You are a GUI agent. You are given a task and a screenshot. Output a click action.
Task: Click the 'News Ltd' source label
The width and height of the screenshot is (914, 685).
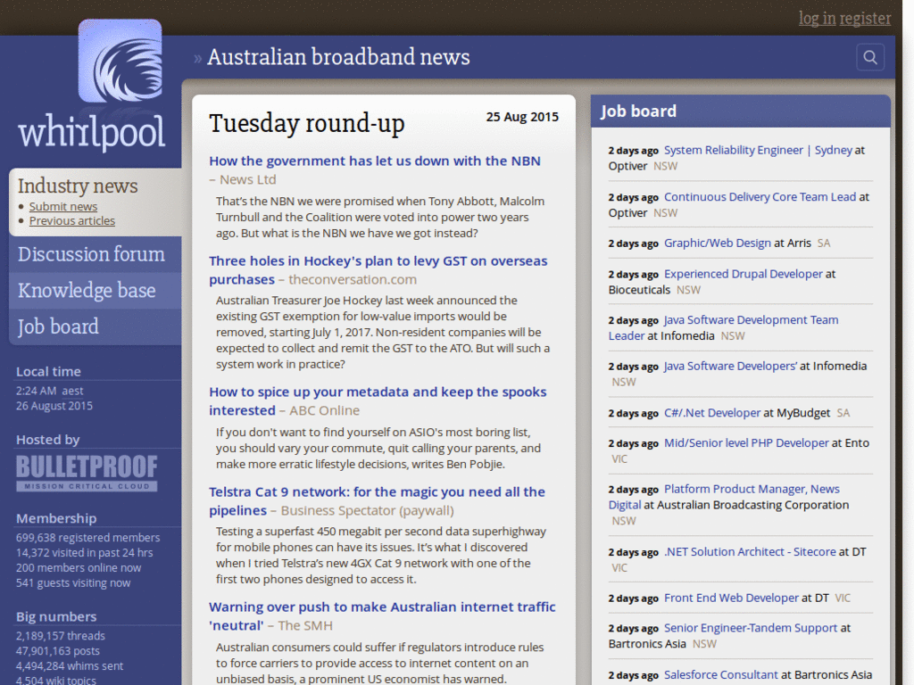point(248,180)
